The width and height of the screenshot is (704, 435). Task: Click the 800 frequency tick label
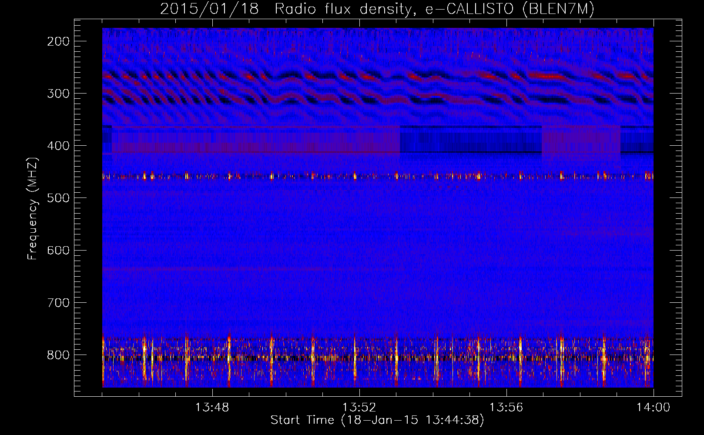pyautogui.click(x=58, y=355)
